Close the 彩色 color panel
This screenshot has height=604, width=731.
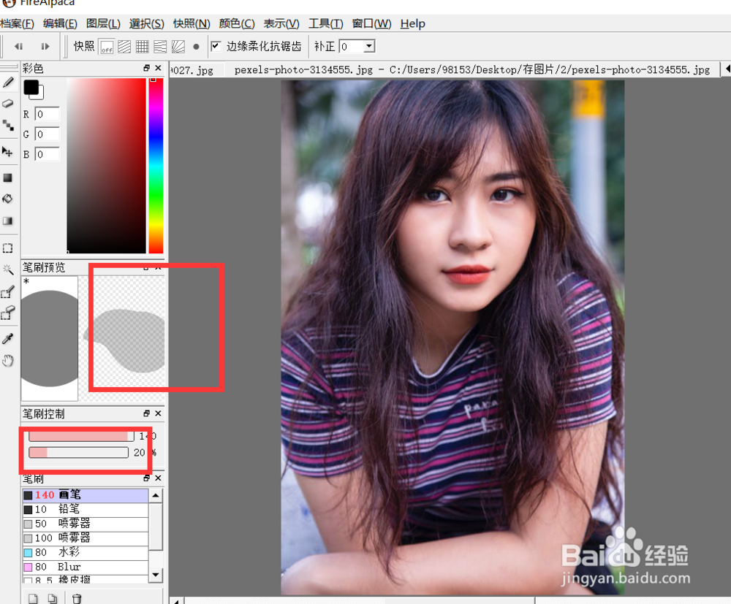click(x=158, y=68)
